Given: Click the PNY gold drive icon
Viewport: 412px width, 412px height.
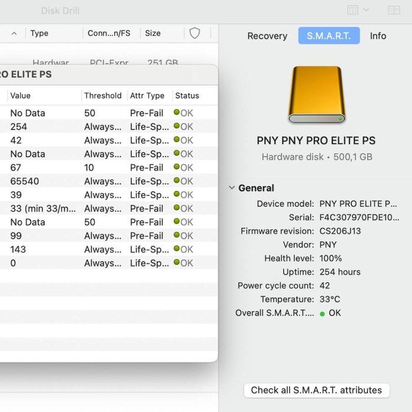Looking at the screenshot, I should pyautogui.click(x=317, y=95).
